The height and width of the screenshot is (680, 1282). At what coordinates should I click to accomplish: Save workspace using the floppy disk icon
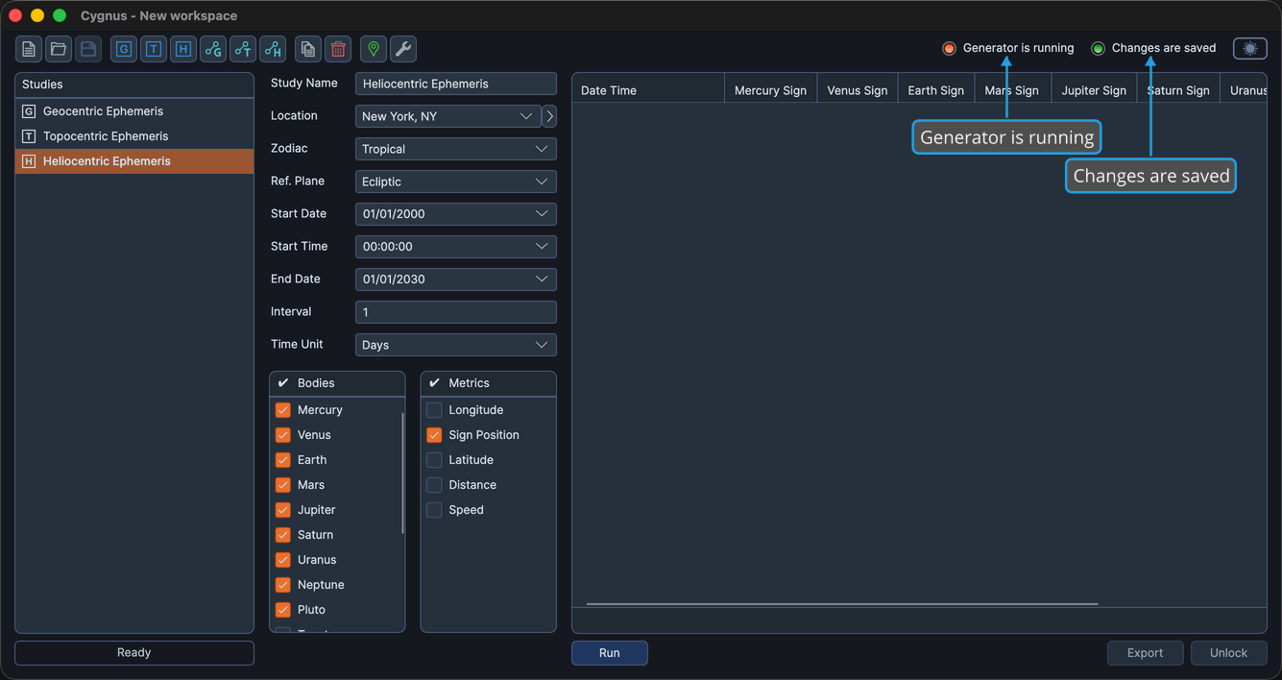point(88,49)
